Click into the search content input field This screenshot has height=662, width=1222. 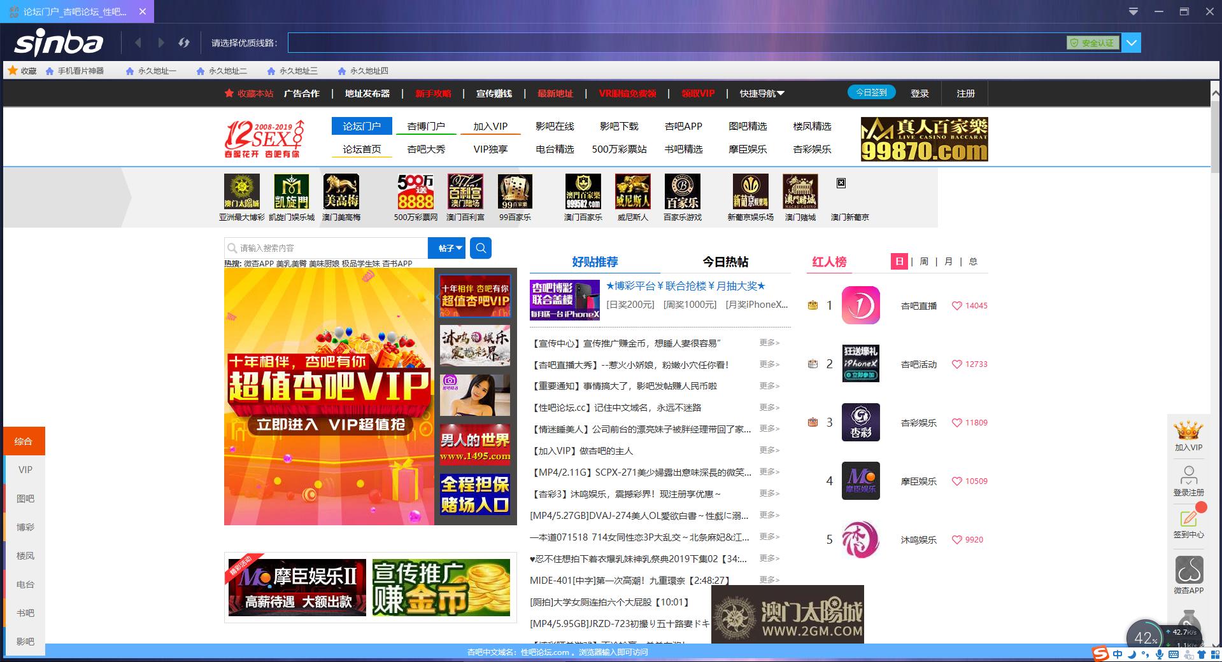pos(326,248)
